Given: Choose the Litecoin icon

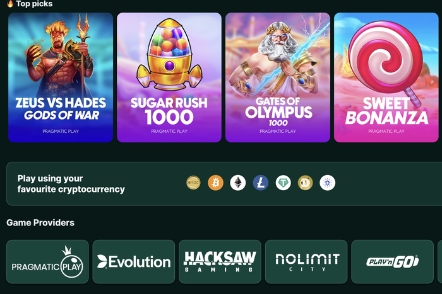Looking at the screenshot, I should click(x=260, y=183).
